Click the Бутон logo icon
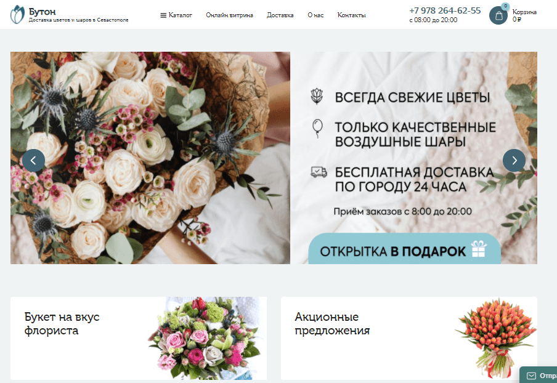 18,15
